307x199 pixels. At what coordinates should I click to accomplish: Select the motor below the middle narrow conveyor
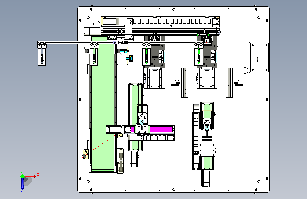tap(134, 159)
